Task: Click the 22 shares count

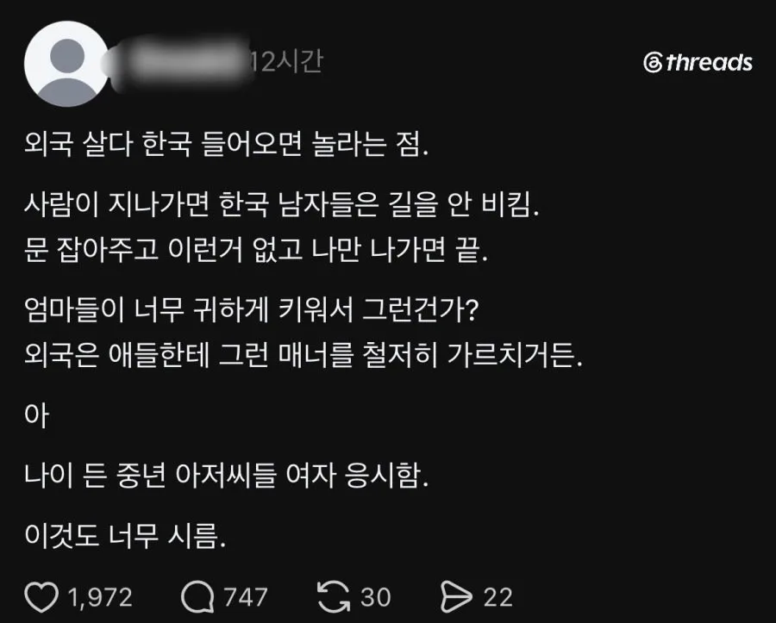Action: 498,597
